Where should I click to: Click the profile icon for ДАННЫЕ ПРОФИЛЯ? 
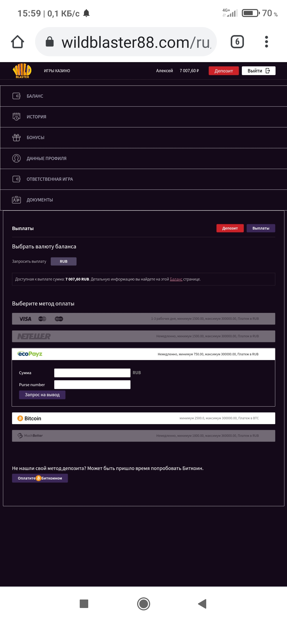(16, 158)
